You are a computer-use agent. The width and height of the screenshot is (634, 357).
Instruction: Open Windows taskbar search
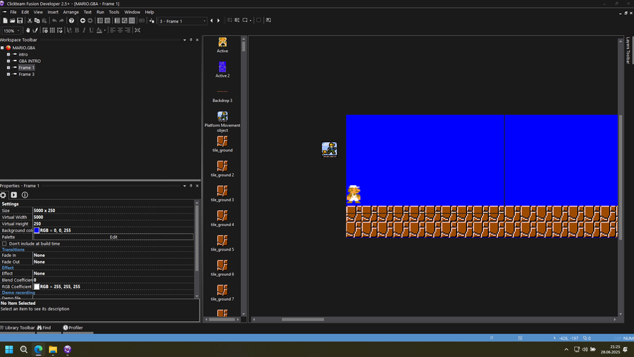[23, 349]
